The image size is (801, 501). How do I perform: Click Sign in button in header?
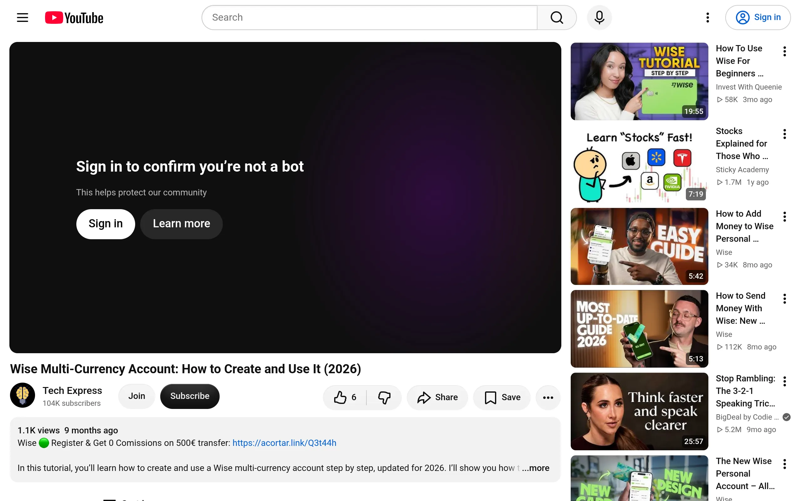[758, 18]
